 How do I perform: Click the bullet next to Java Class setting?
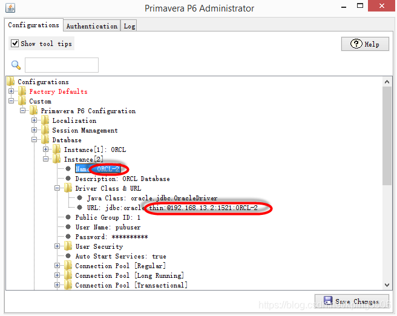click(x=80, y=198)
